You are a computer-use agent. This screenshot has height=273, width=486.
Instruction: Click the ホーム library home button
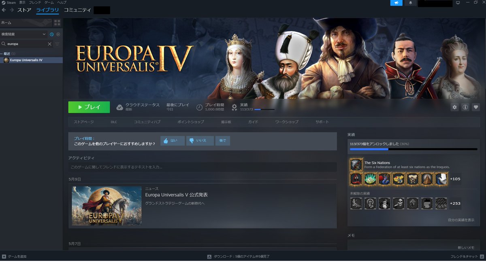[x=26, y=23]
